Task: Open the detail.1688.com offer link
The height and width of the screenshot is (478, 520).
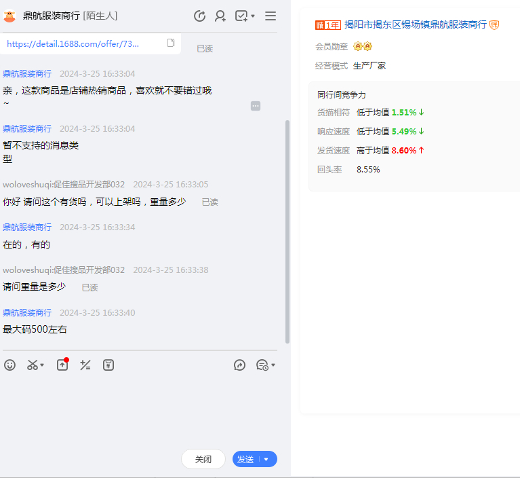Action: tap(73, 43)
